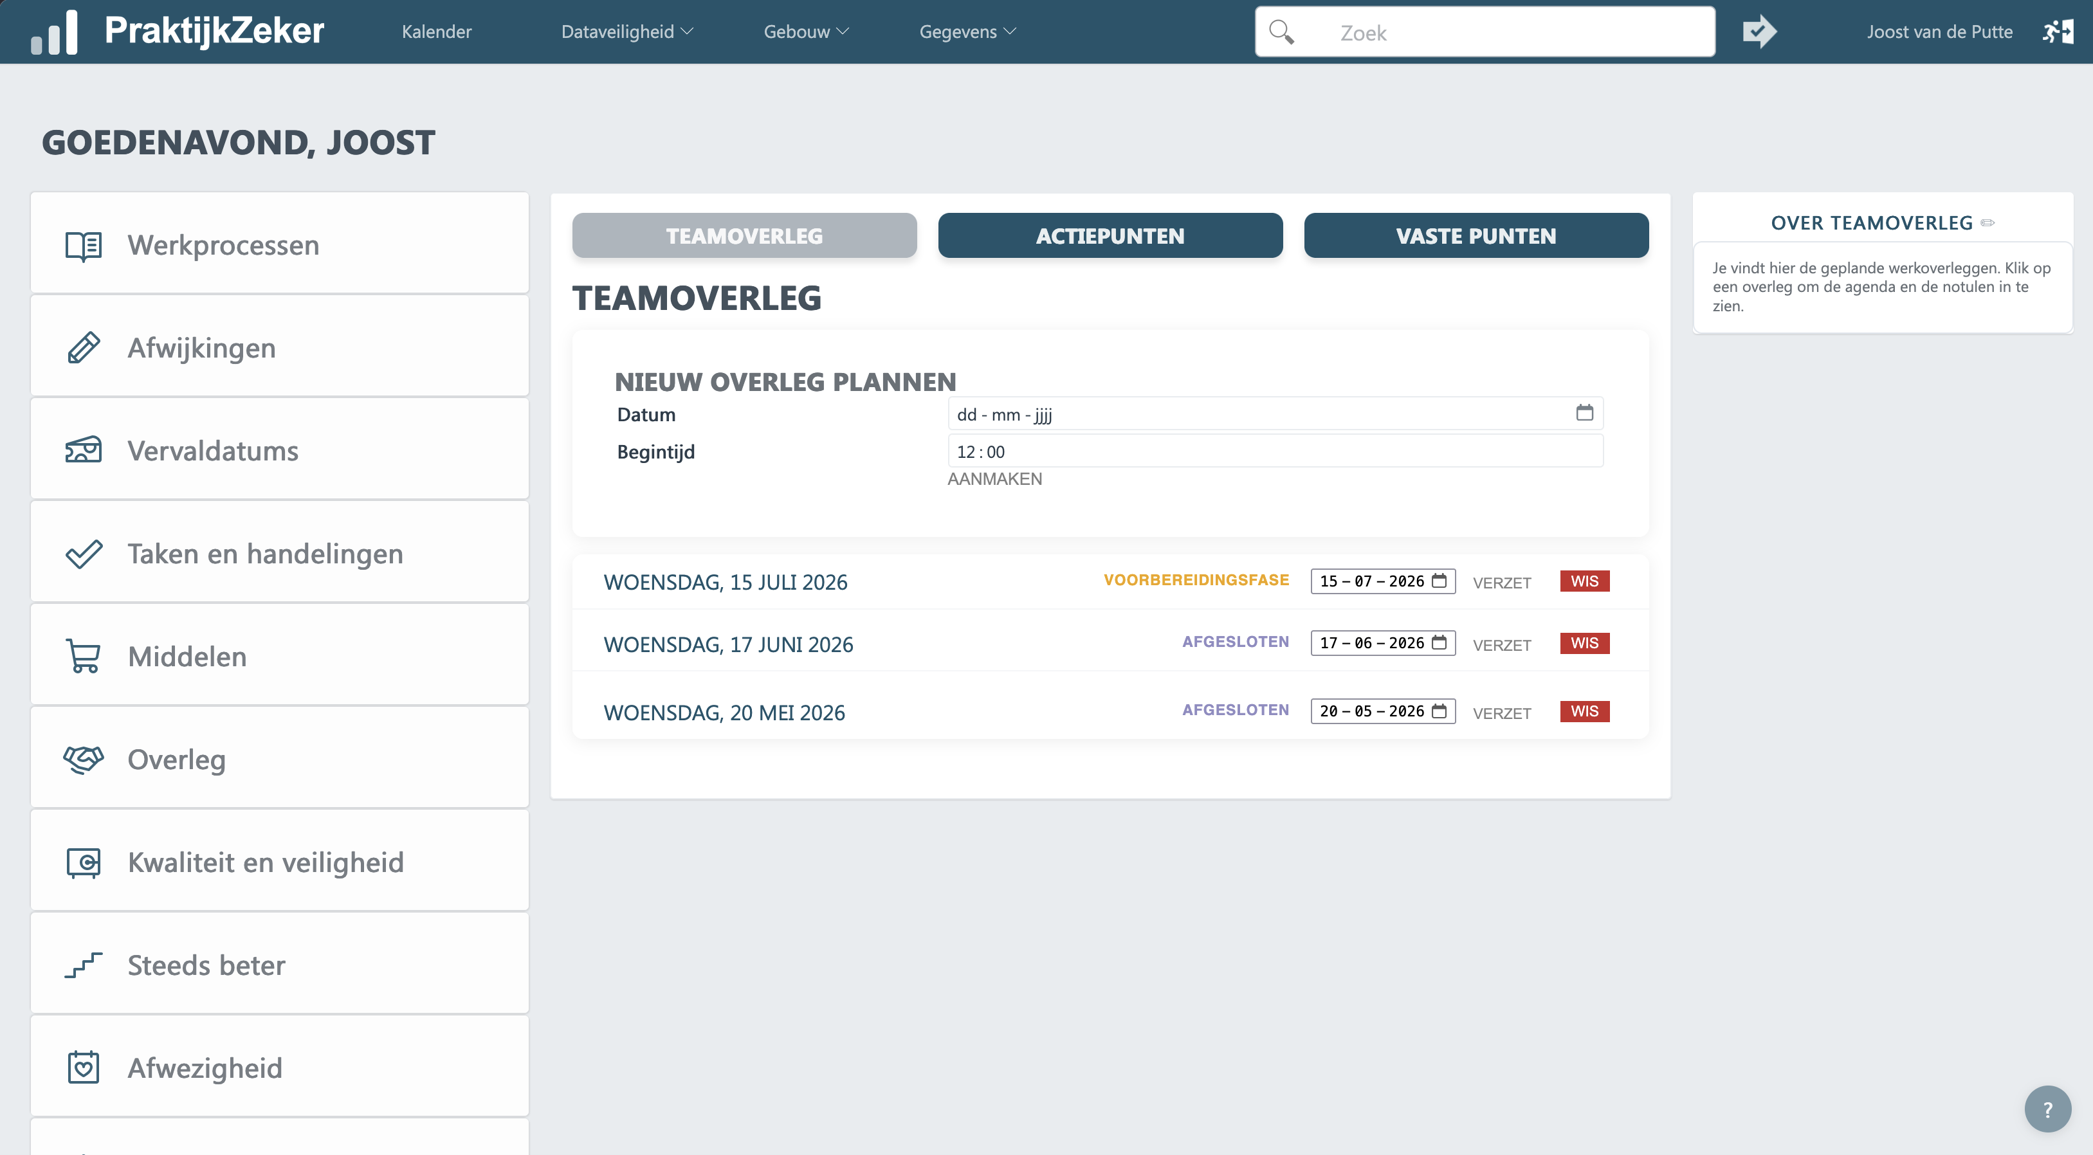Expand the Dataveiligheid dropdown menu
This screenshot has width=2093, height=1155.
coord(627,32)
